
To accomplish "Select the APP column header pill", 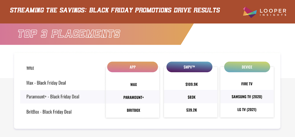I will click(x=132, y=67).
